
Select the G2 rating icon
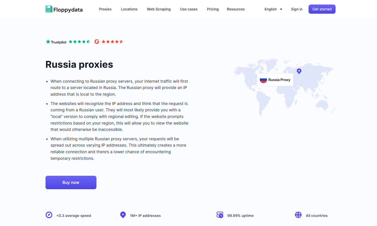[x=97, y=41]
